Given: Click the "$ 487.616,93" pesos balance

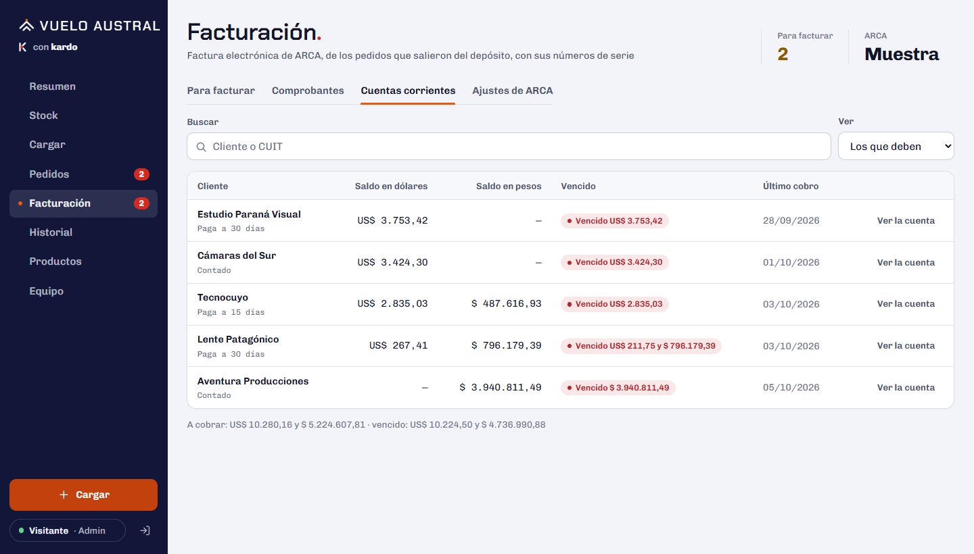Looking at the screenshot, I should coord(507,304).
